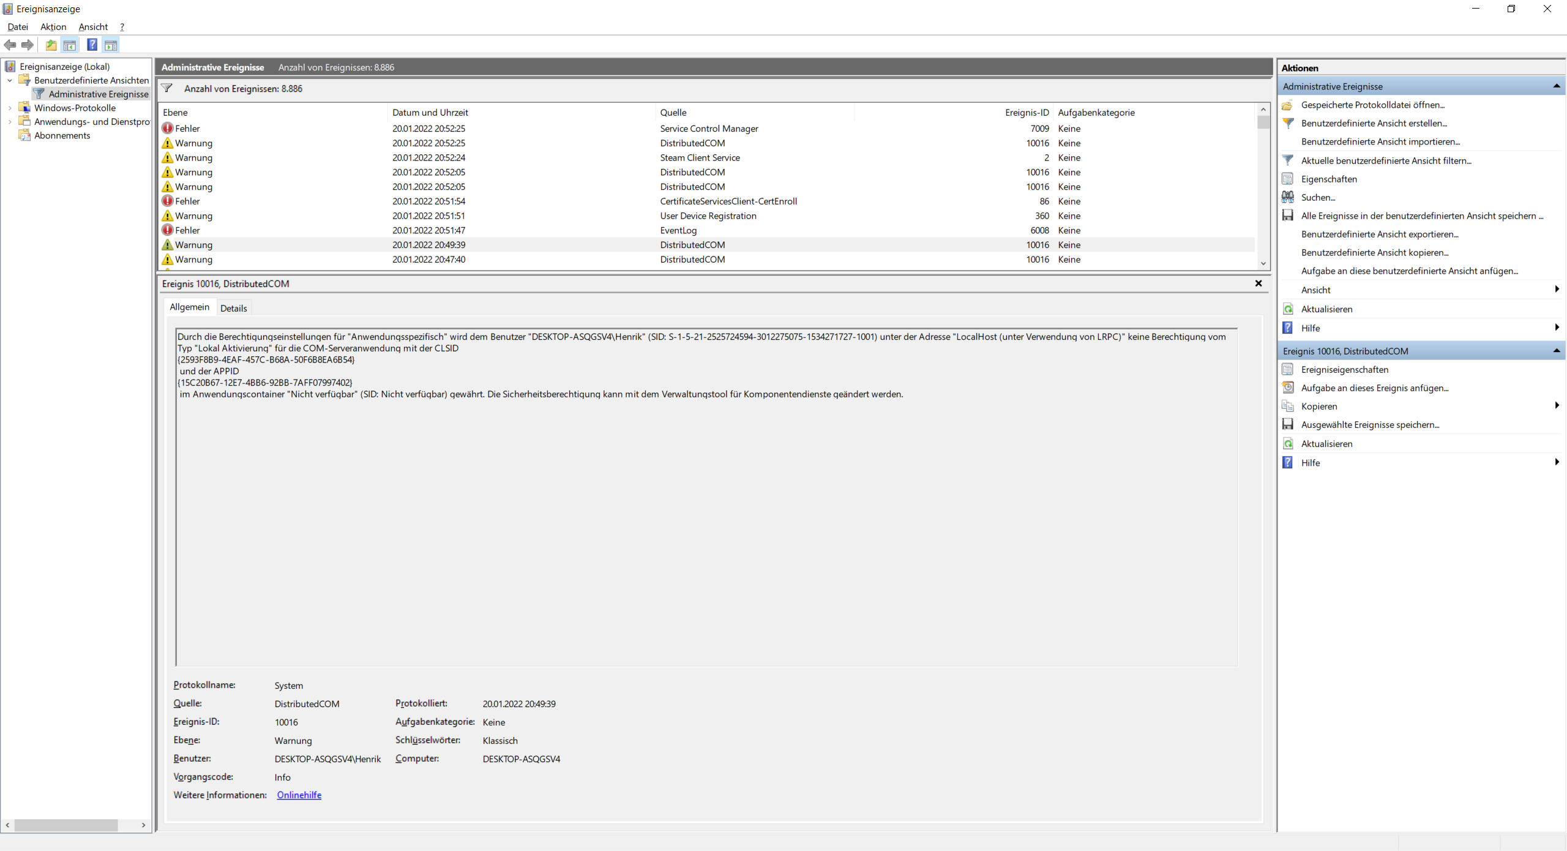Click the Aktuelle benutzerdefinierte Ansicht filtern funnel icon
The image size is (1567, 851).
click(1288, 160)
